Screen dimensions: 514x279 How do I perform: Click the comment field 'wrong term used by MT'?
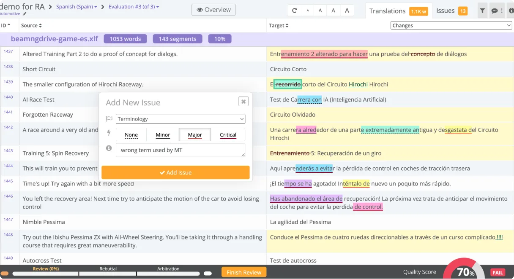coord(180,150)
